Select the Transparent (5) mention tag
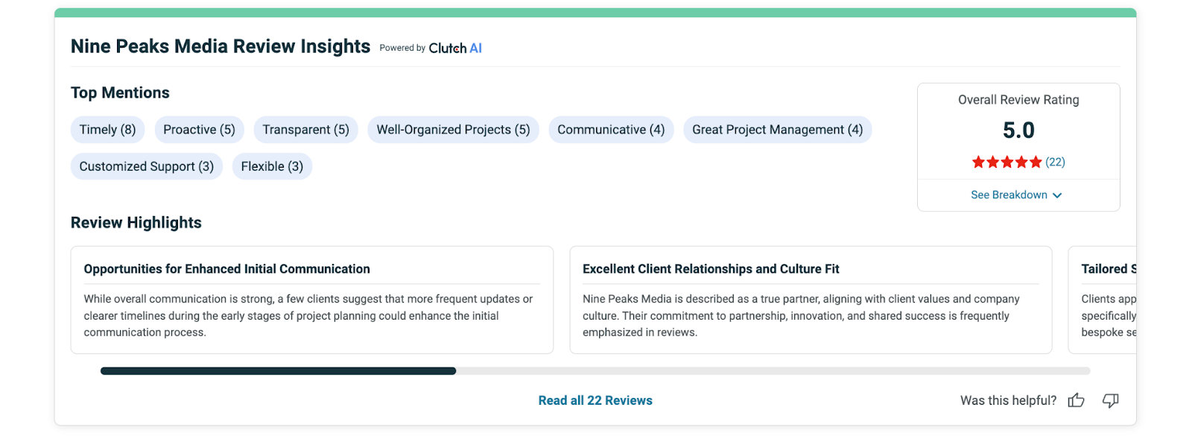The image size is (1192, 445). [x=305, y=130]
